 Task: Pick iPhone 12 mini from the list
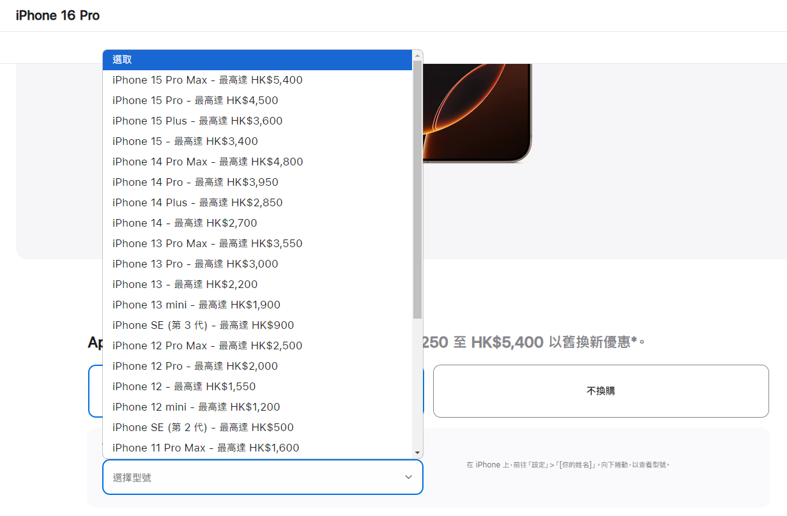pyautogui.click(x=195, y=407)
